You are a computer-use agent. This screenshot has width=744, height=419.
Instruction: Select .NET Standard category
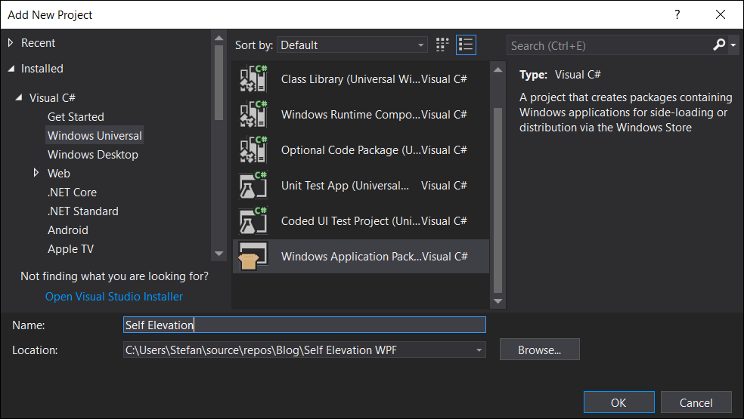[83, 211]
